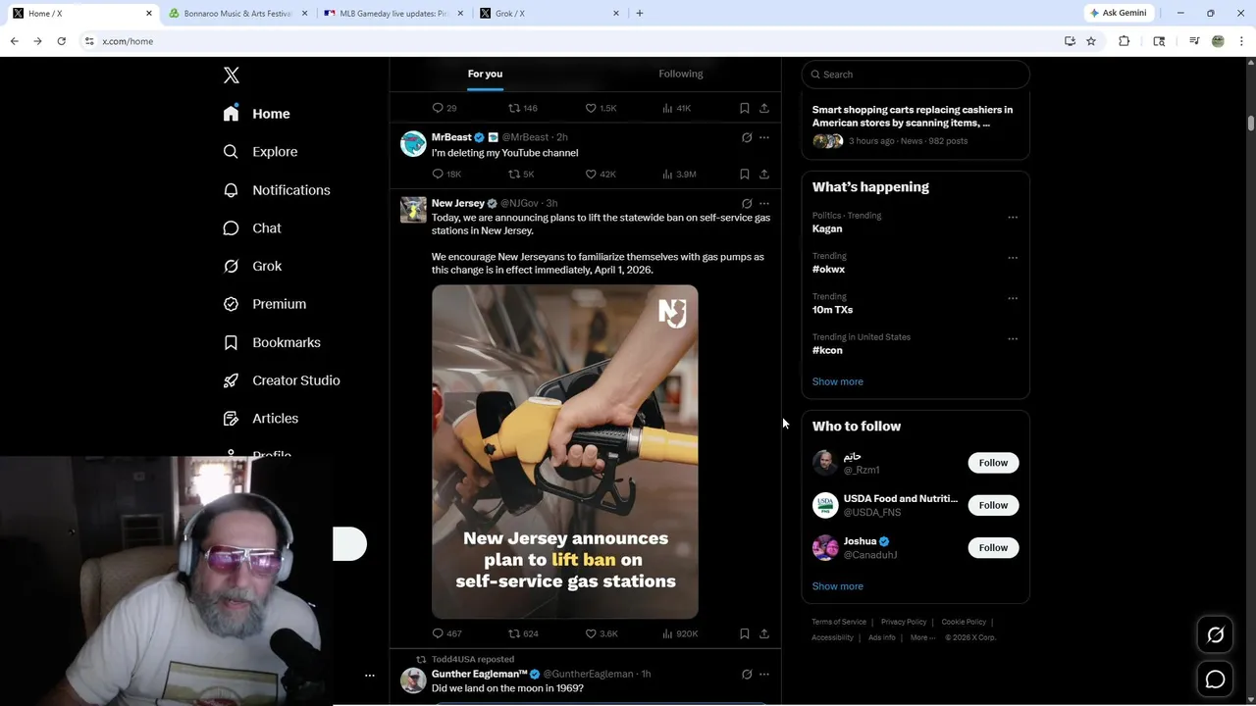Open more options on MrBeast's post
The height and width of the screenshot is (706, 1256).
coord(764,137)
